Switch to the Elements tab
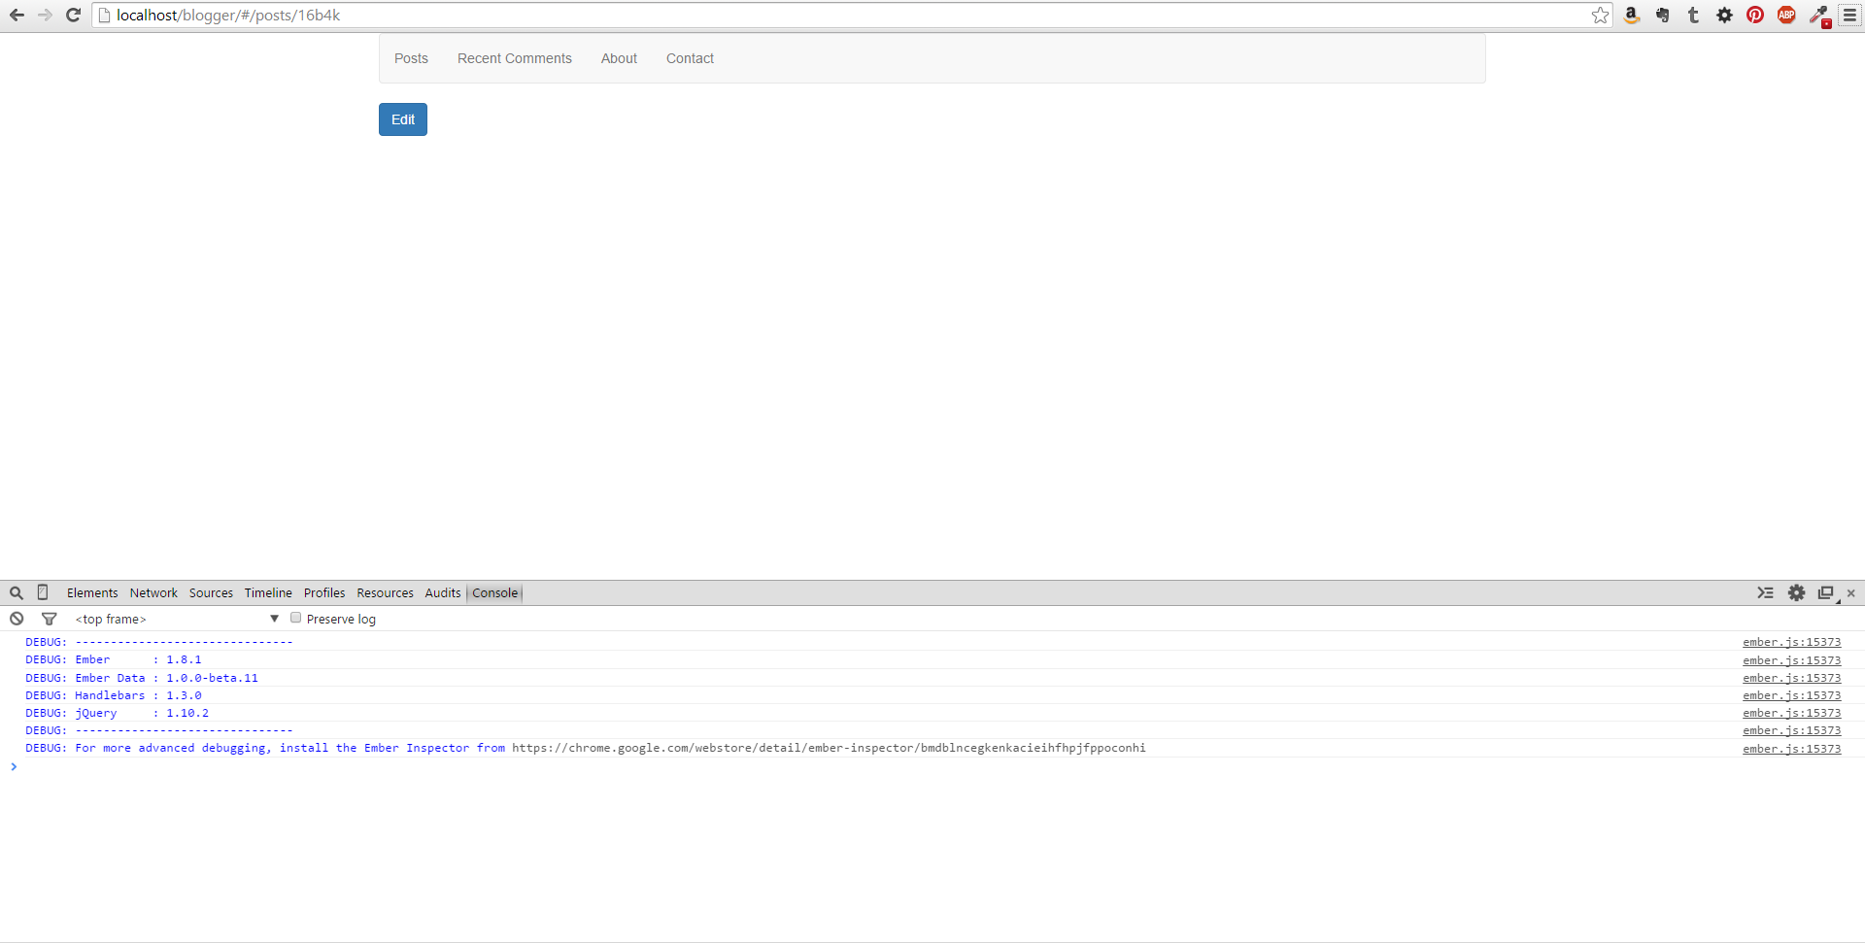Image resolution: width=1865 pixels, height=943 pixels. point(92,592)
